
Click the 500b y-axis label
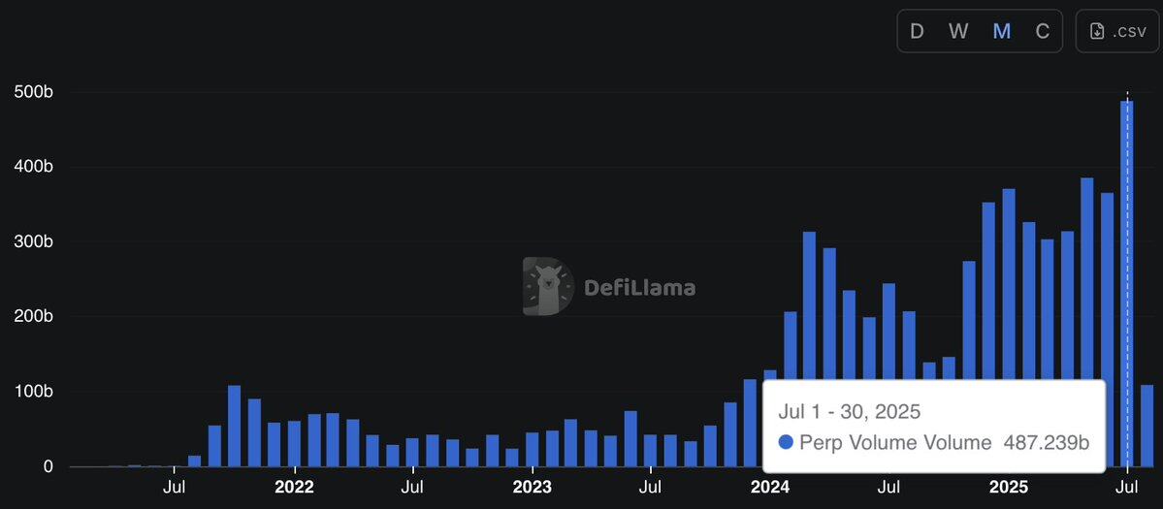tap(33, 92)
